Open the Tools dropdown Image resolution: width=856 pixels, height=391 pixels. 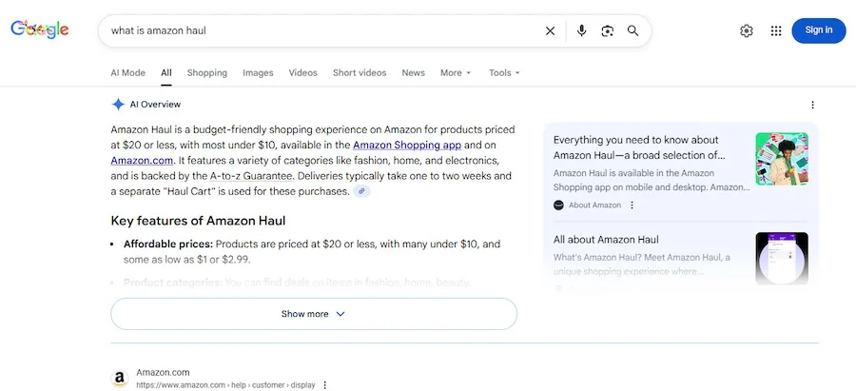504,72
